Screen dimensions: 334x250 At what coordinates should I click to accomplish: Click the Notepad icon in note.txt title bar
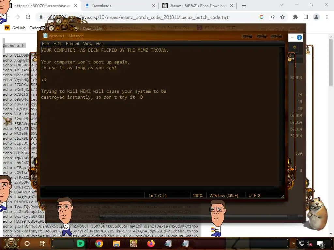tap(45, 36)
